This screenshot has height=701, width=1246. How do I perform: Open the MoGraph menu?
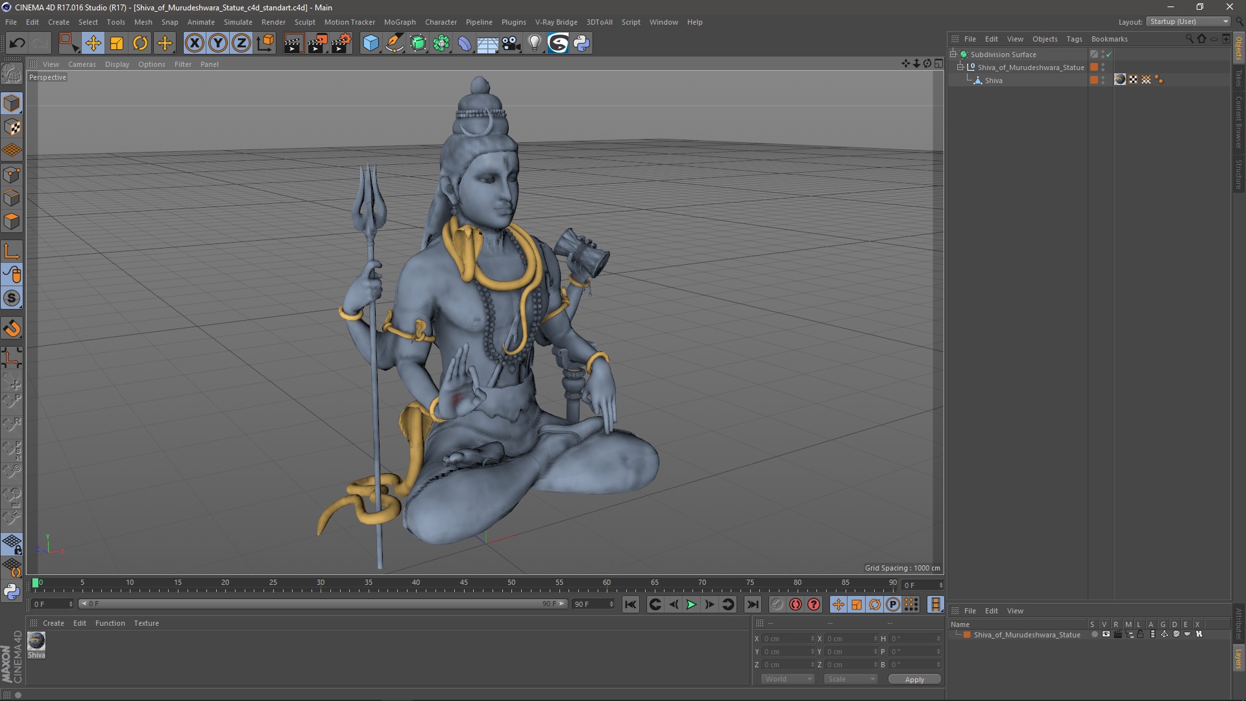click(x=400, y=22)
